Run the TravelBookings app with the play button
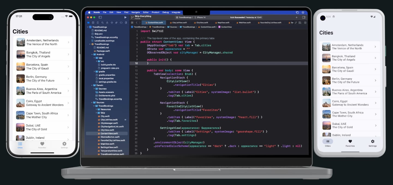 (x=125, y=17)
